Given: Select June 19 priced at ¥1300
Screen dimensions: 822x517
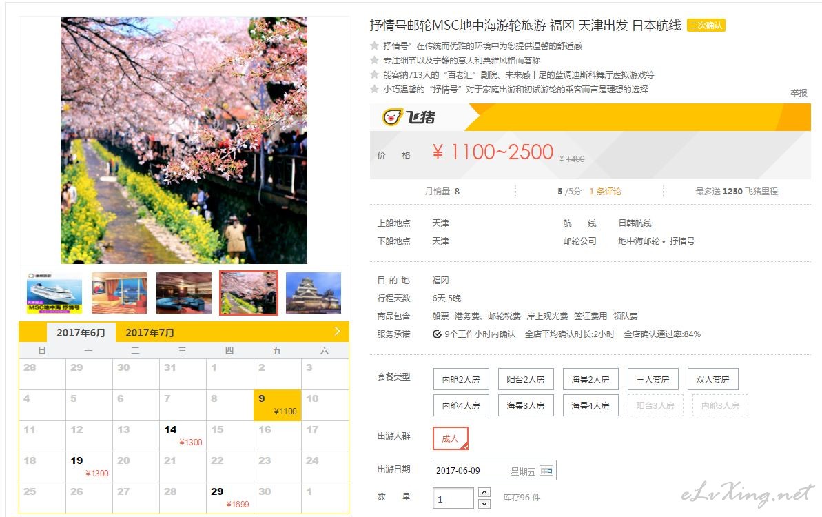Looking at the screenshot, I should [89, 467].
